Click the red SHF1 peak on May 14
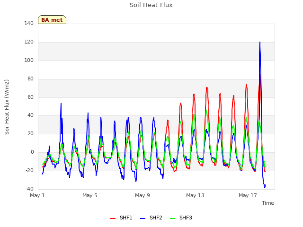303x227 pixels. [x=207, y=87]
